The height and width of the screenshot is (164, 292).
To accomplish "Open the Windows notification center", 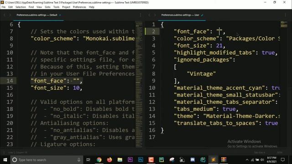I will pos(283,160).
